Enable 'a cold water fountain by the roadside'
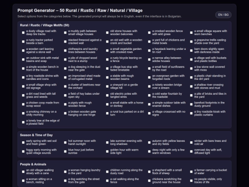This screenshot has width=249, height=187. [x=149, y=96]
